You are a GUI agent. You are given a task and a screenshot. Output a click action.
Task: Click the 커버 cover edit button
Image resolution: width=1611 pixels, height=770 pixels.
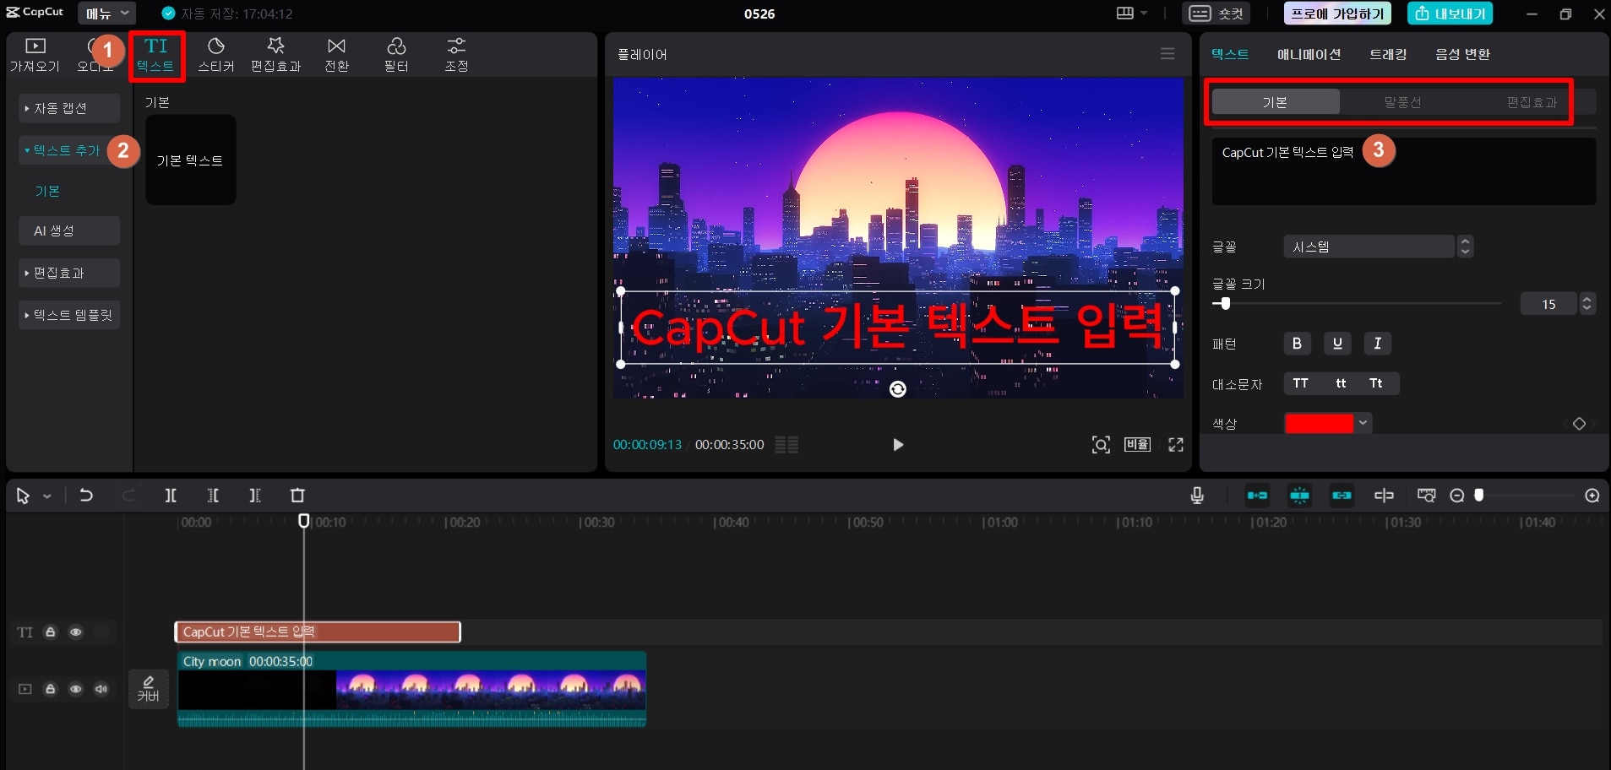(149, 689)
